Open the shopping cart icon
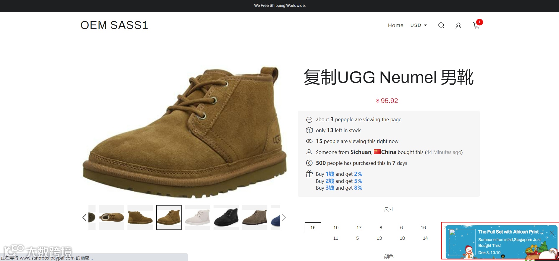Viewport: 559px width, 261px height. [476, 25]
